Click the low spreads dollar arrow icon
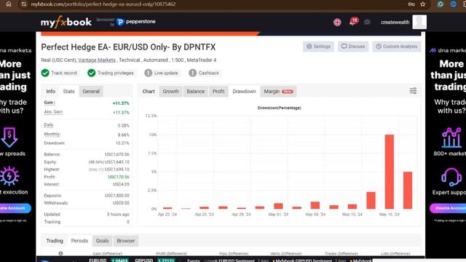The width and height of the screenshot is (466, 262). 9,138
